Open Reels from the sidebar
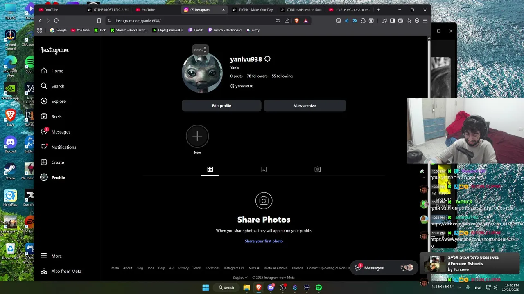Screen dimensions: 524x294 coord(51,117)
